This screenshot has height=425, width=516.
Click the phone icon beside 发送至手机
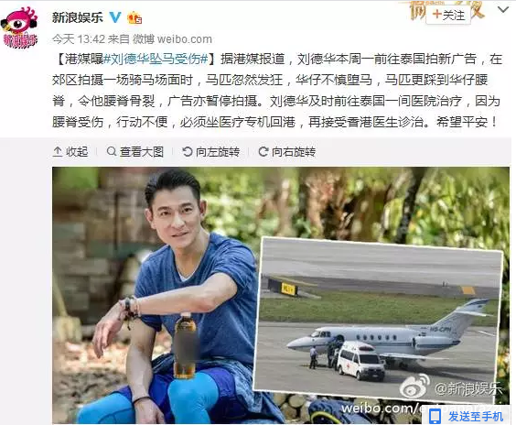435,417
